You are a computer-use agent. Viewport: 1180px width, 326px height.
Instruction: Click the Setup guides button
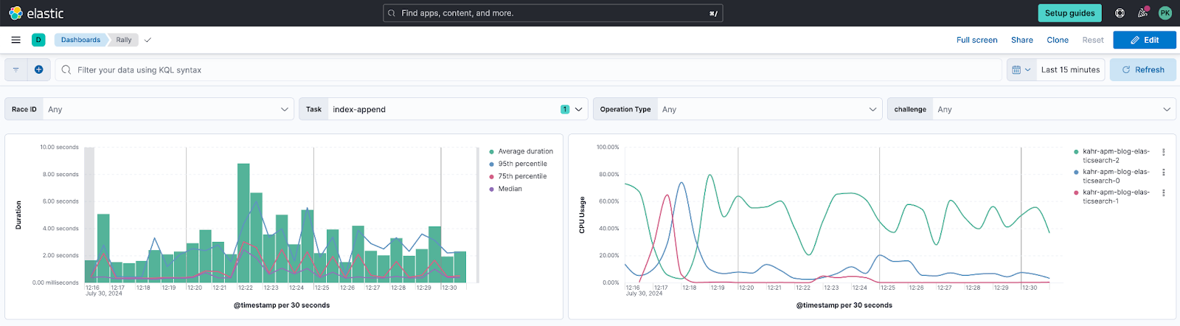pos(1069,13)
